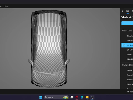Uncheck the UV Set 0 checkbox
Viewport: 133px width, 100px height.
click(124, 45)
